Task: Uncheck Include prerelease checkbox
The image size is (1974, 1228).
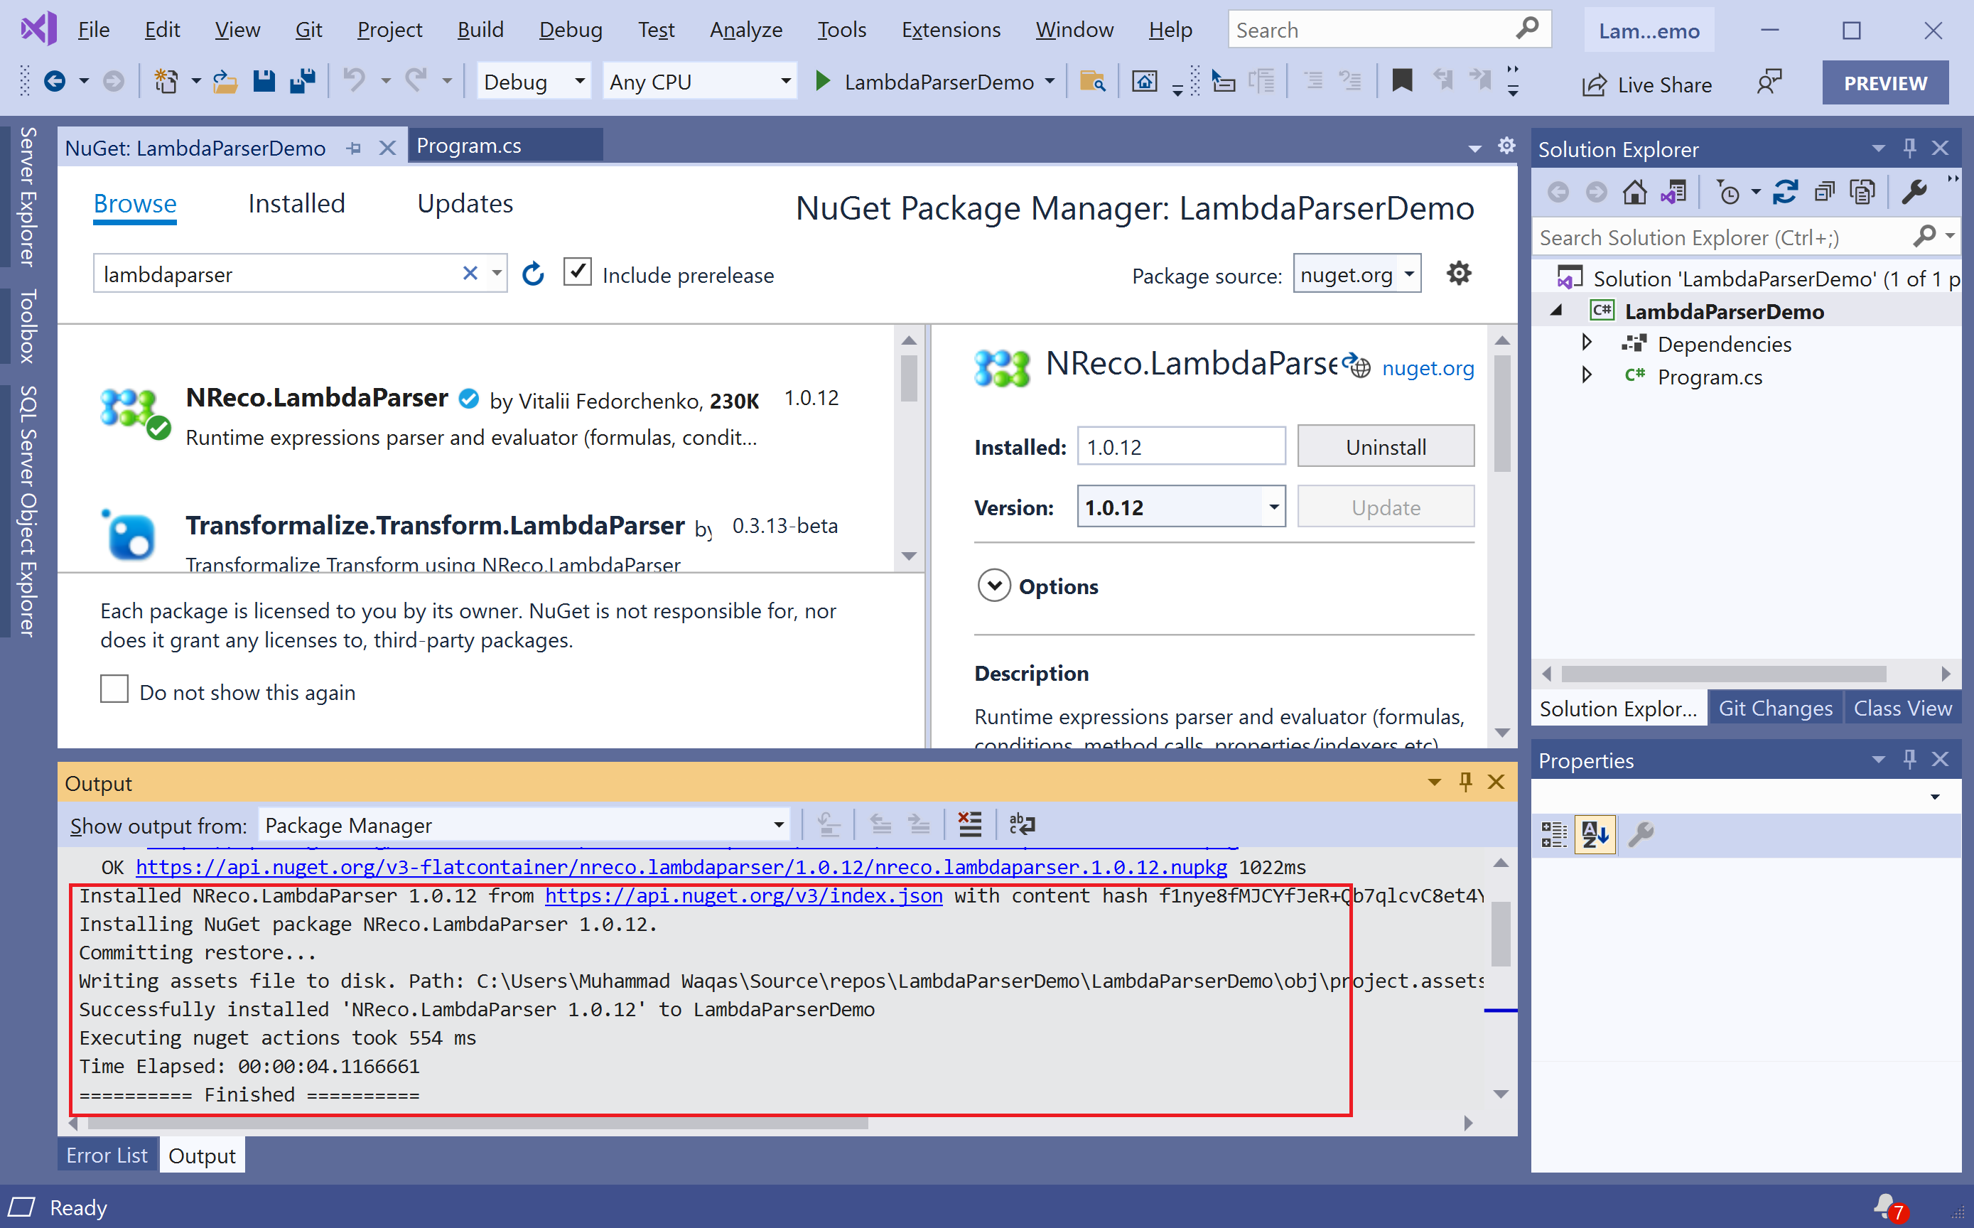Action: click(x=577, y=273)
